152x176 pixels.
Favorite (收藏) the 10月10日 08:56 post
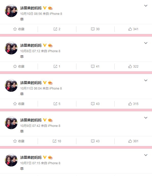pyautogui.click(x=19, y=29)
